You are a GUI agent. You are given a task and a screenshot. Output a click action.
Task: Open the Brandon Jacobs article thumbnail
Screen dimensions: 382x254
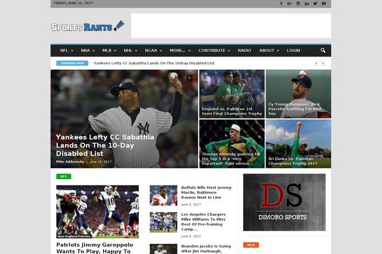click(164, 249)
